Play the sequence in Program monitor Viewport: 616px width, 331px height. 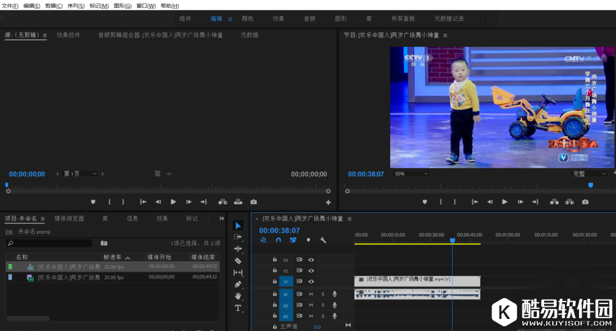(x=504, y=202)
